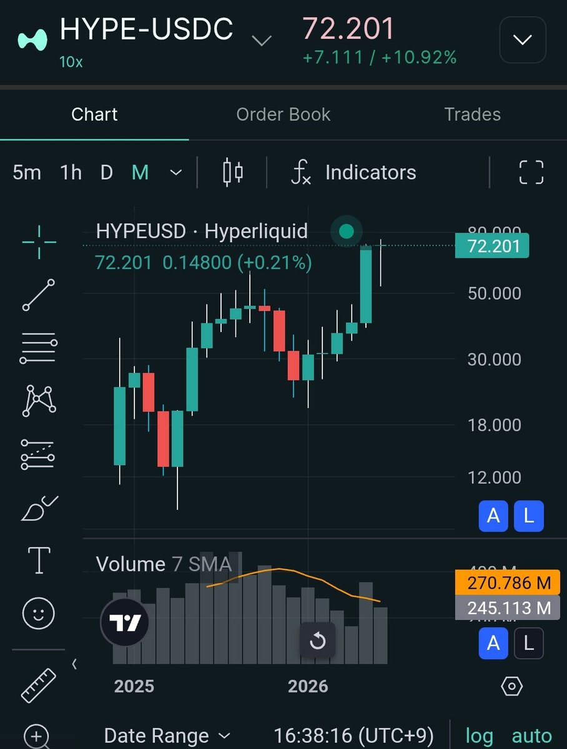Image resolution: width=567 pixels, height=749 pixels.
Task: Click the 72.201 current price label on axis
Action: tap(492, 246)
